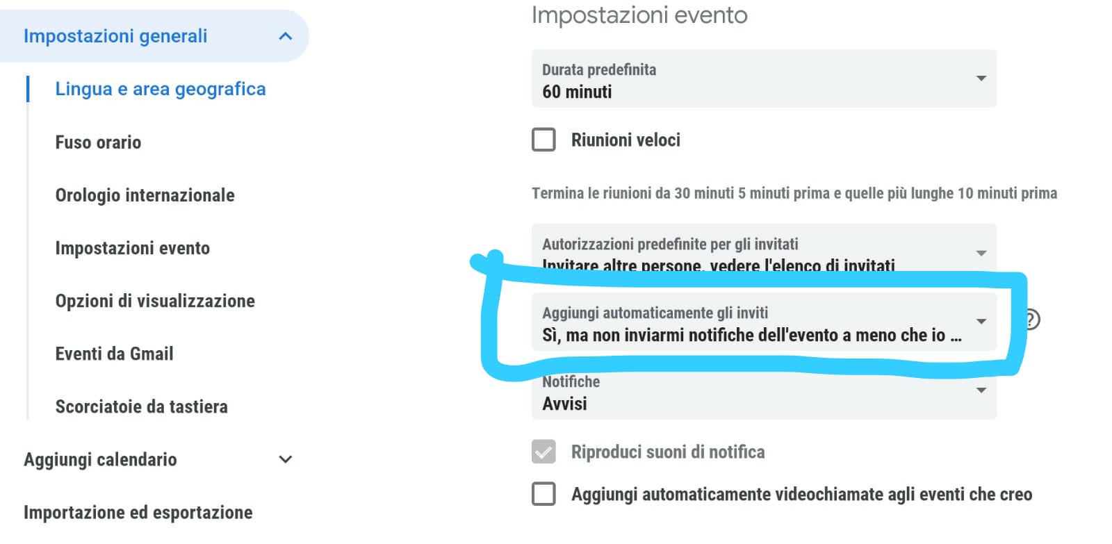Open Orologio internazionale settings
The image size is (1112, 544).
(145, 195)
